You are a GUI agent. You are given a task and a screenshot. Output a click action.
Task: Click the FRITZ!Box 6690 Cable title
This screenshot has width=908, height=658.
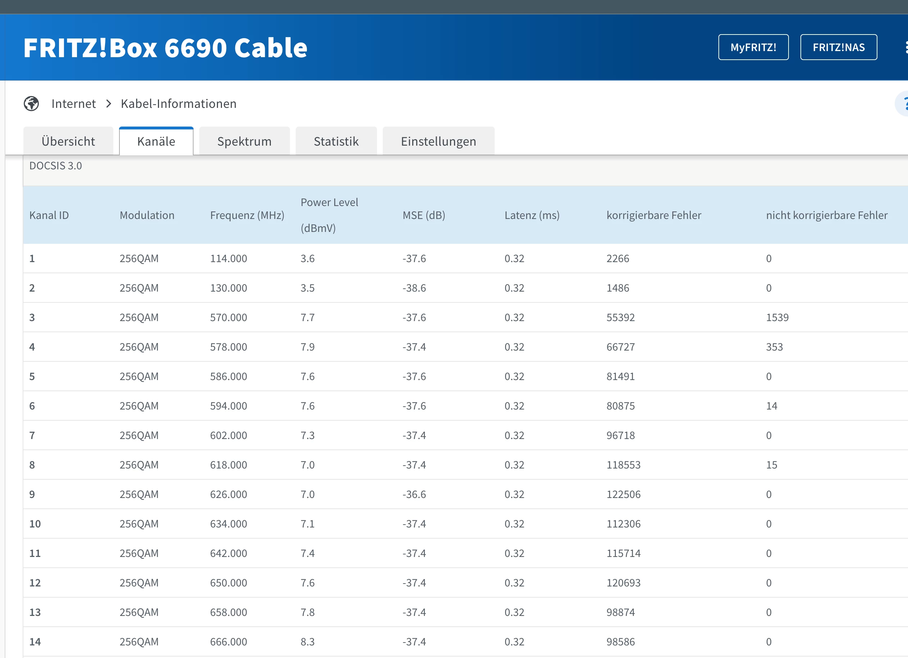[x=165, y=47]
